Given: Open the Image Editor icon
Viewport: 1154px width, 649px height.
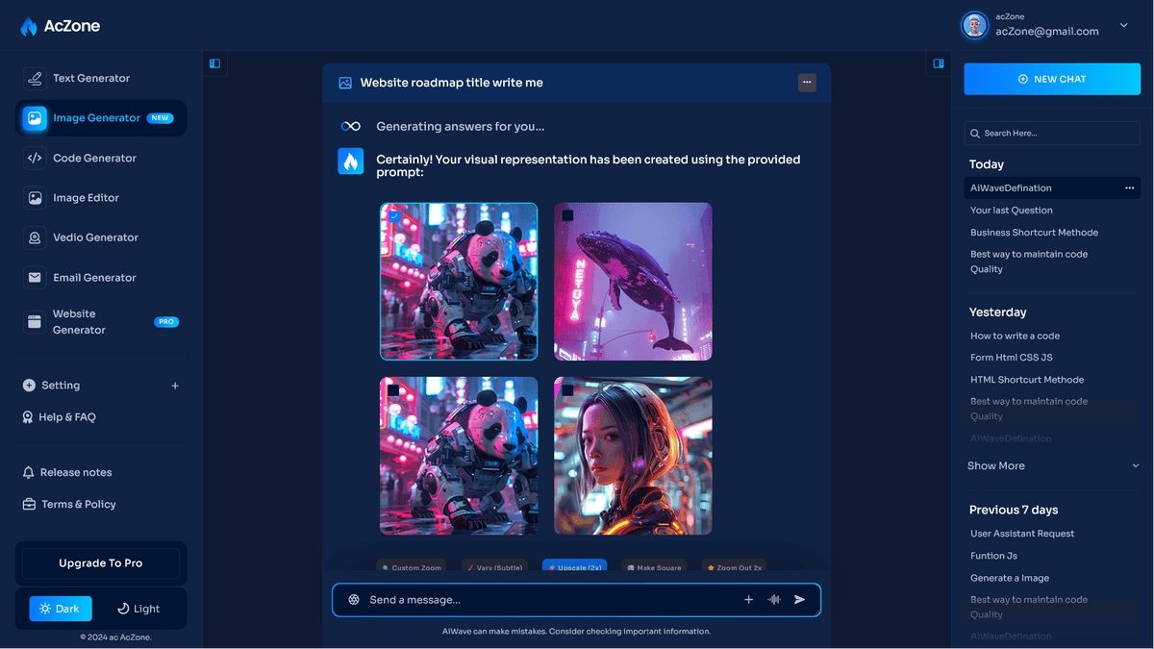Looking at the screenshot, I should point(35,198).
